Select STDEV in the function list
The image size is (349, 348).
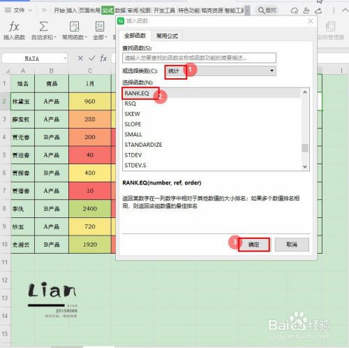coord(211,155)
